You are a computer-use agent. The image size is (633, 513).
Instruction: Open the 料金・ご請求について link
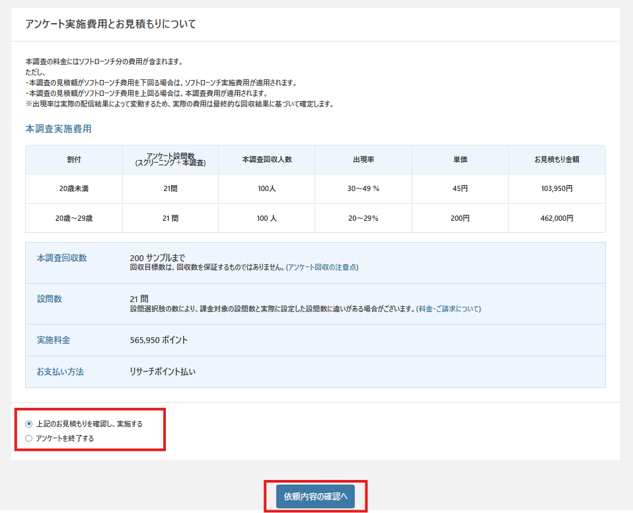coord(449,309)
